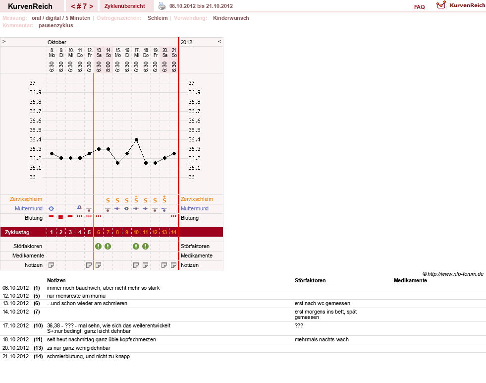Click the Zervixschleim S+ symbol on day 13
The image size is (486, 383).
click(164, 199)
